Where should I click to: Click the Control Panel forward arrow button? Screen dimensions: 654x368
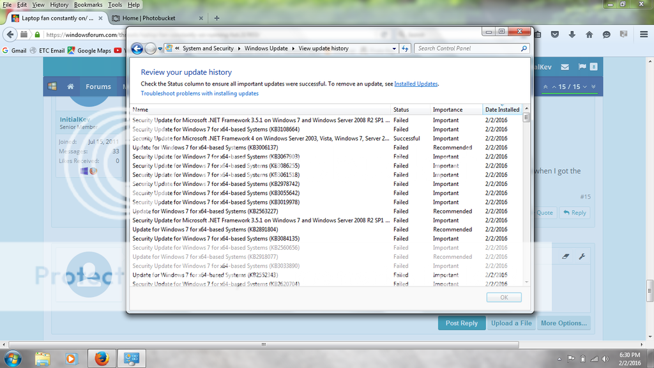(150, 49)
